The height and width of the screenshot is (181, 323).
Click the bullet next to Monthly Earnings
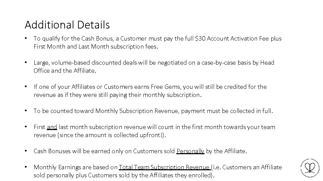point(26,167)
